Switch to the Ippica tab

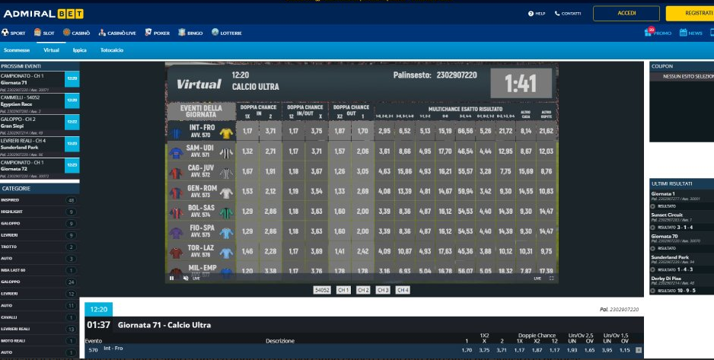[x=80, y=50]
